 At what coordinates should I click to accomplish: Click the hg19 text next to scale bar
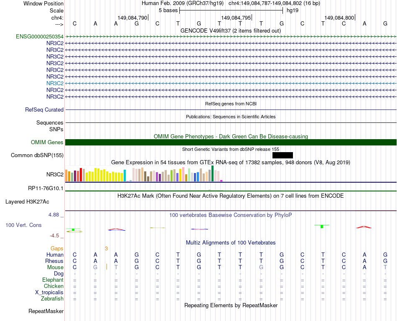coord(293,10)
